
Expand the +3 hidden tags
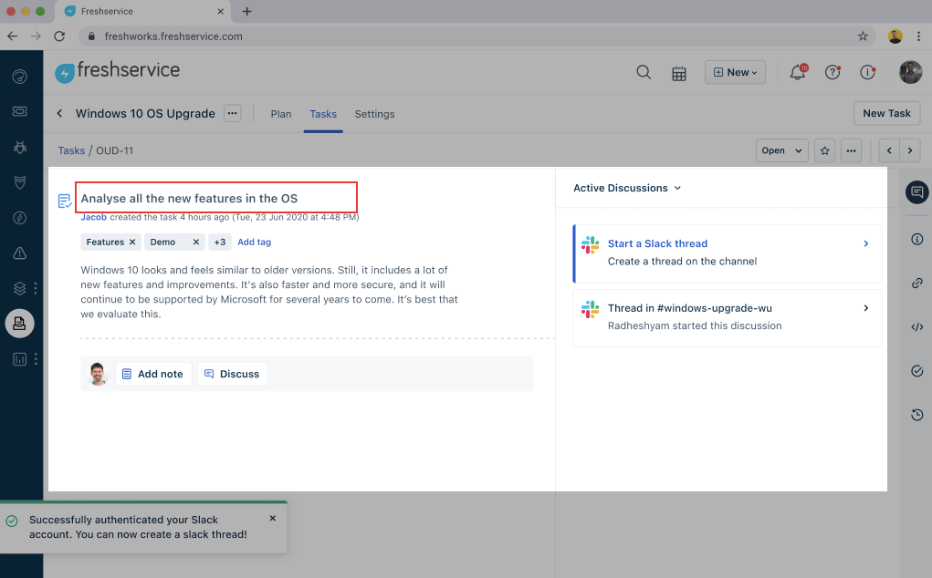(219, 243)
